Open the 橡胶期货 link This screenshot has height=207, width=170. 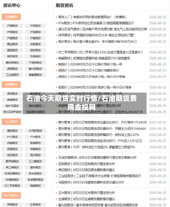click(x=12, y=131)
